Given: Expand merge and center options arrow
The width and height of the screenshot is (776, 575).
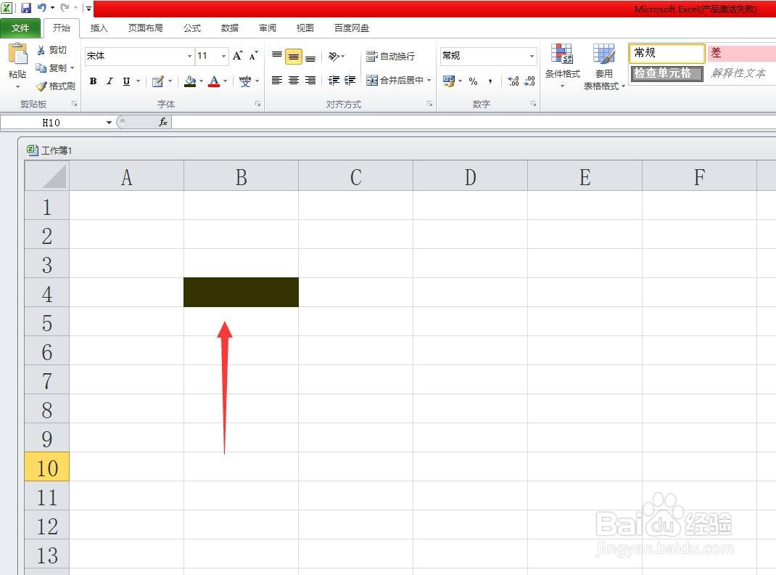Looking at the screenshot, I should coord(429,81).
